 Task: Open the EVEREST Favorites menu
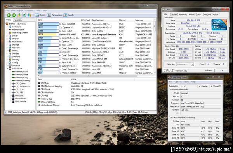29,11
